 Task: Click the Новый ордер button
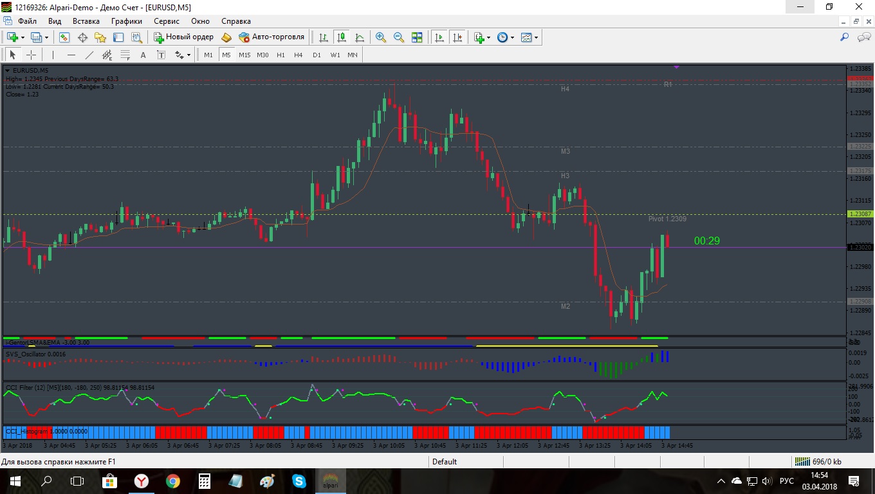[183, 37]
